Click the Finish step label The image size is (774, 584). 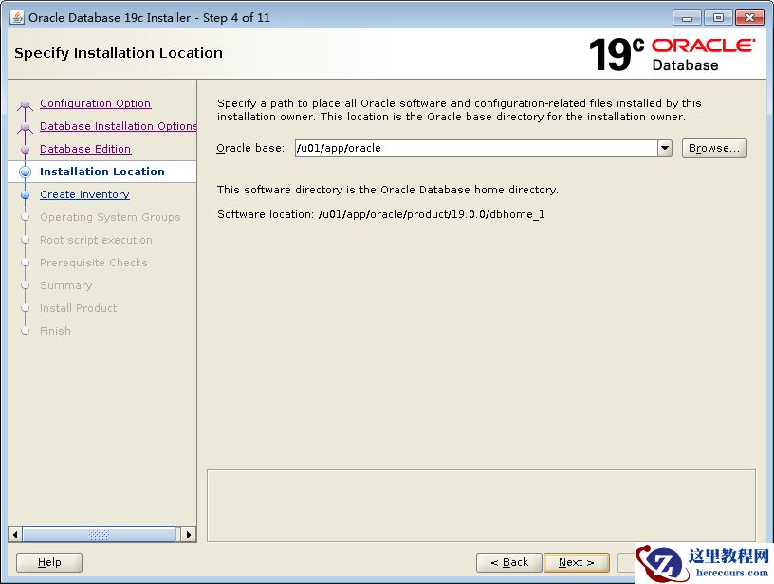[x=55, y=331]
